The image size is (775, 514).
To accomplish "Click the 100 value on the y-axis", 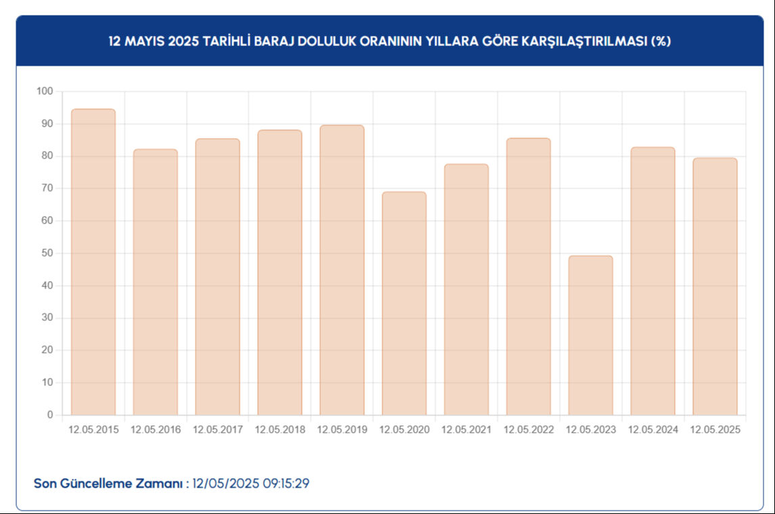I will (x=45, y=91).
